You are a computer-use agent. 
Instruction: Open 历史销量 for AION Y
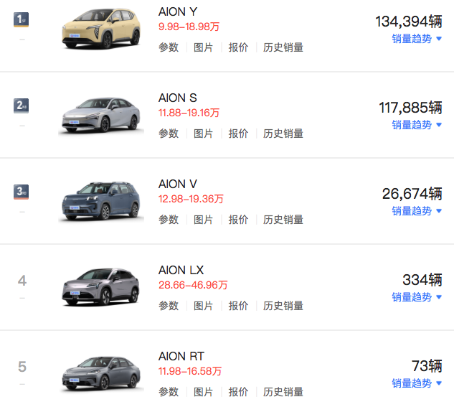coord(283,47)
